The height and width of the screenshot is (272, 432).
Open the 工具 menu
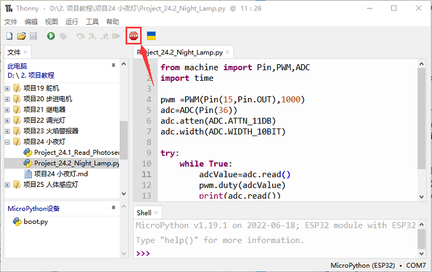point(92,21)
